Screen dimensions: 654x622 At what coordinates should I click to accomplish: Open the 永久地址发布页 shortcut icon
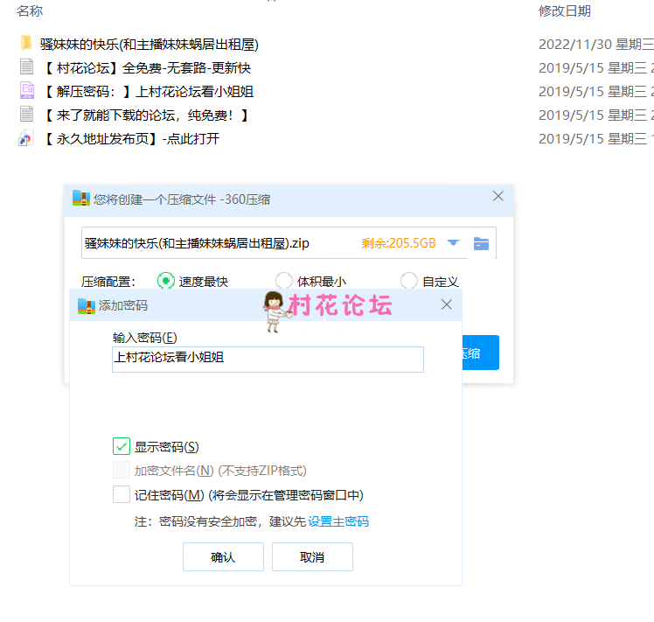pos(26,138)
